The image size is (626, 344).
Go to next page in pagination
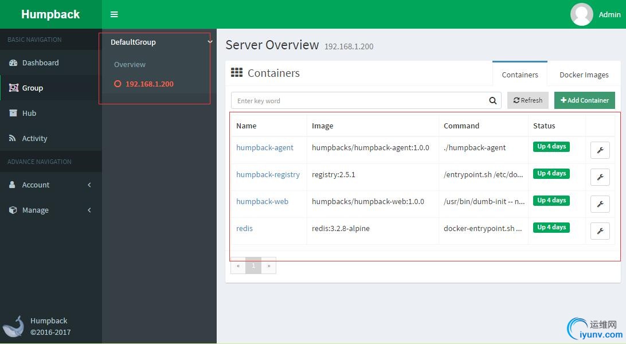click(269, 266)
